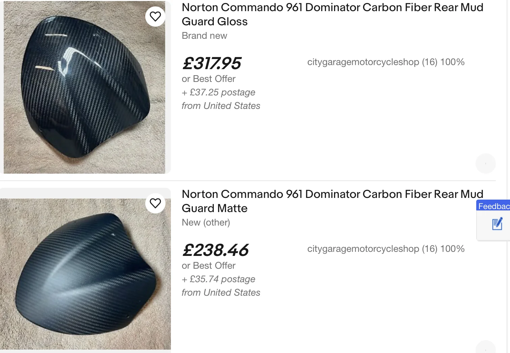This screenshot has height=353, width=510.
Task: Open more options for the Gloss listing
Action: (x=485, y=164)
